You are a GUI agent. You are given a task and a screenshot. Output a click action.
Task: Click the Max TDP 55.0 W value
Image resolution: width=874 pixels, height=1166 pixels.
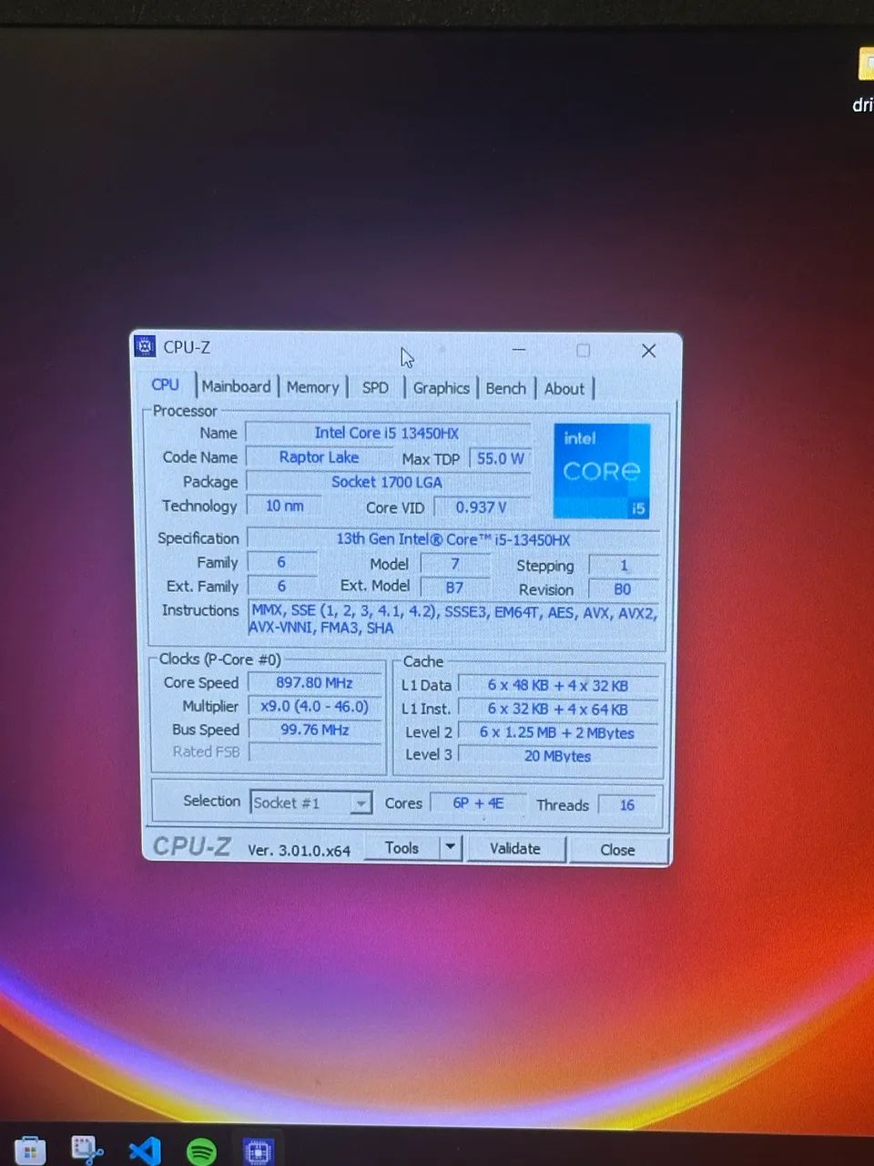500,458
